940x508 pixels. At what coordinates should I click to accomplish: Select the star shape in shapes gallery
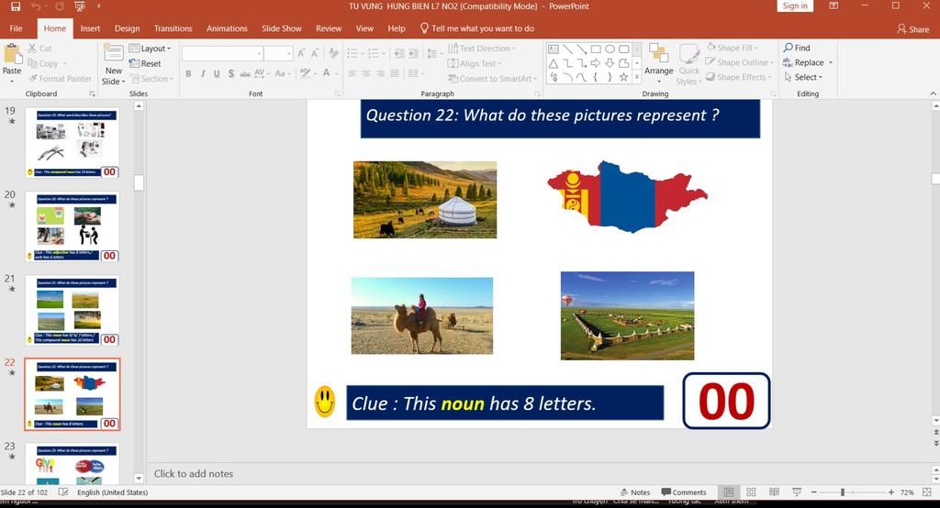tap(623, 77)
